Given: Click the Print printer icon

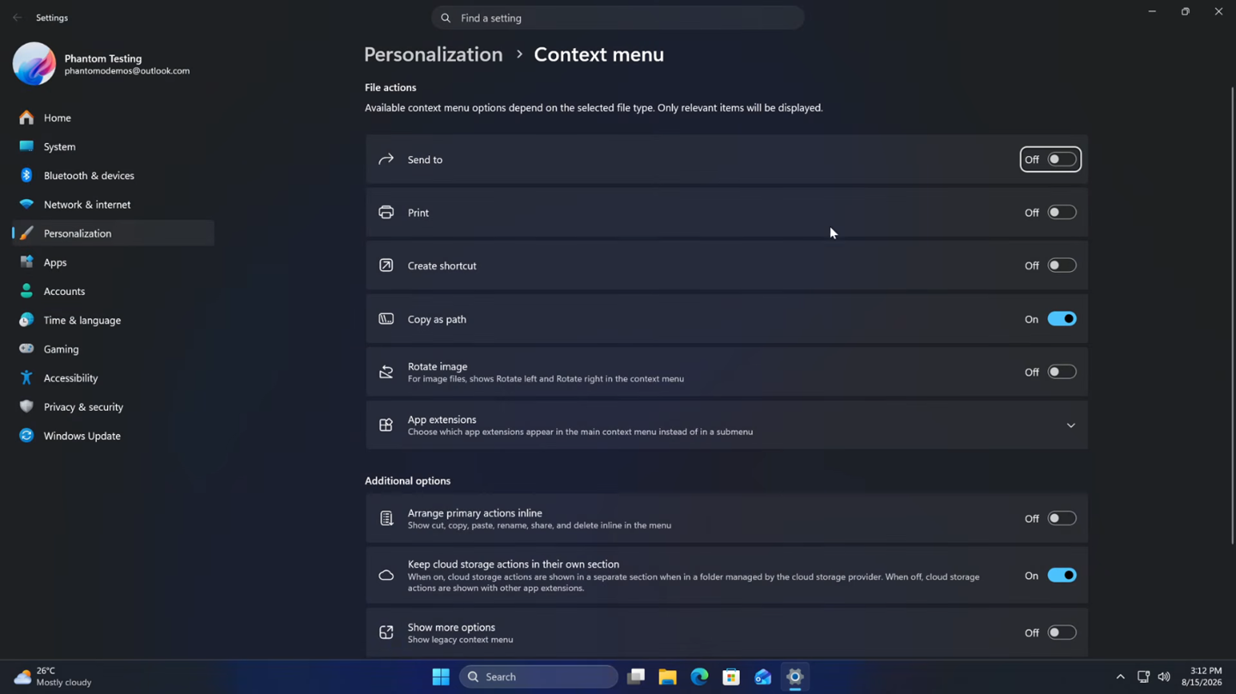Looking at the screenshot, I should point(386,213).
